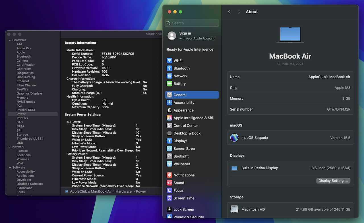364x223 pixels.
Task: Select Applications under Software in System Information
Action: coord(26,176)
